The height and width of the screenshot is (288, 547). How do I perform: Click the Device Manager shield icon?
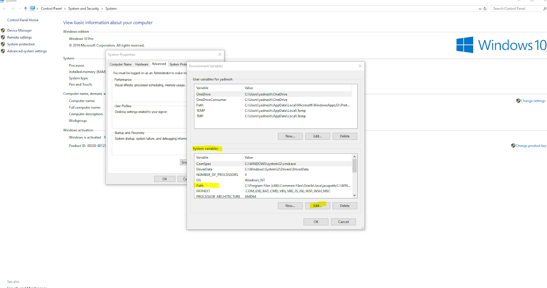(3, 30)
